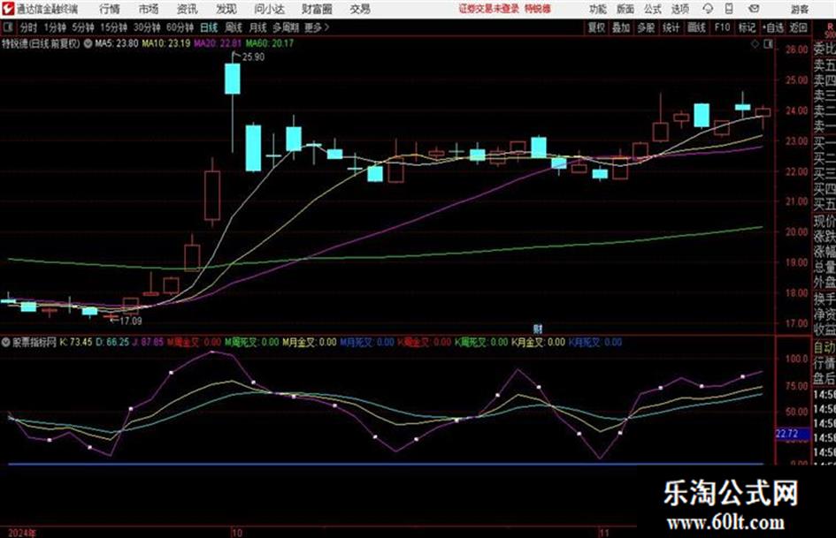The width and height of the screenshot is (836, 538).
Task: Click the 返回 back button
Action: pyautogui.click(x=798, y=27)
